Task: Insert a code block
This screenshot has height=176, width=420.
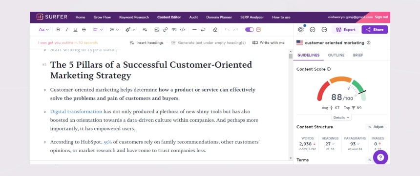Action: tap(183, 30)
